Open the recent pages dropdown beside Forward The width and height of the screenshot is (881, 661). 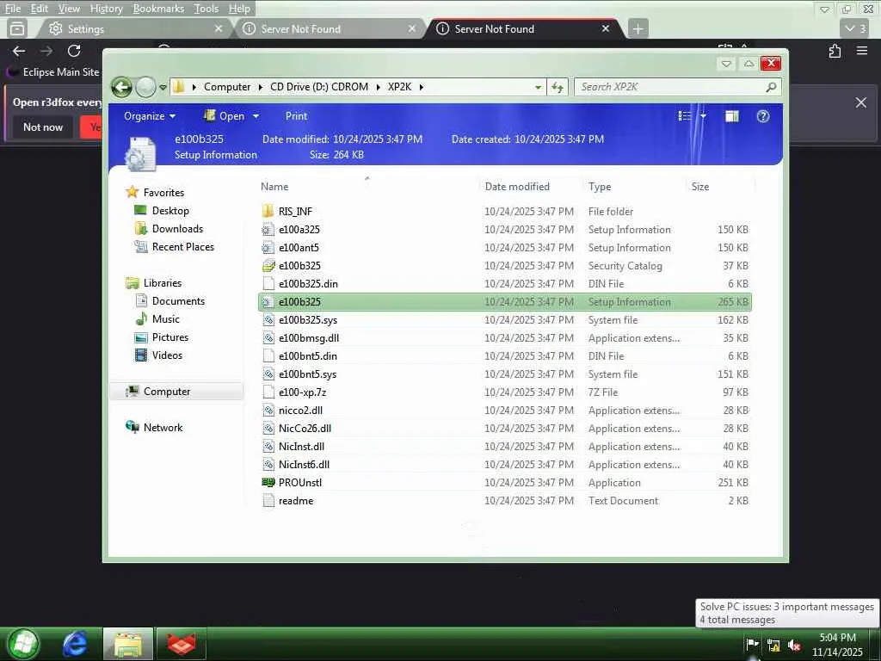tap(163, 87)
